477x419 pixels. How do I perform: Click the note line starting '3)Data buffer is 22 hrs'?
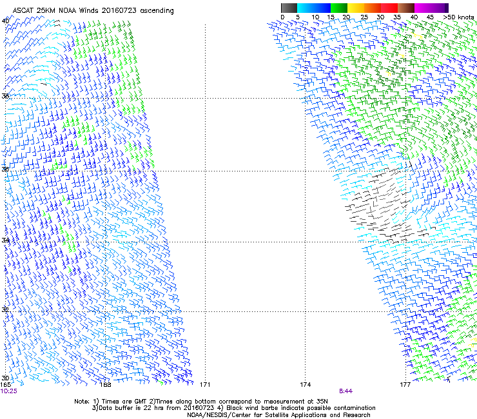point(233,408)
